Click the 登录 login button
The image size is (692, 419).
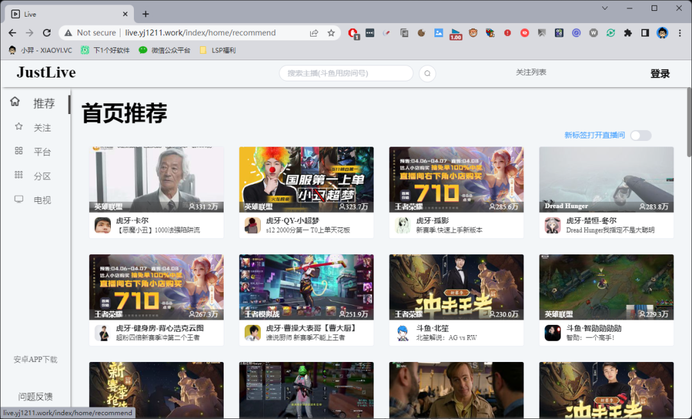[x=660, y=74]
